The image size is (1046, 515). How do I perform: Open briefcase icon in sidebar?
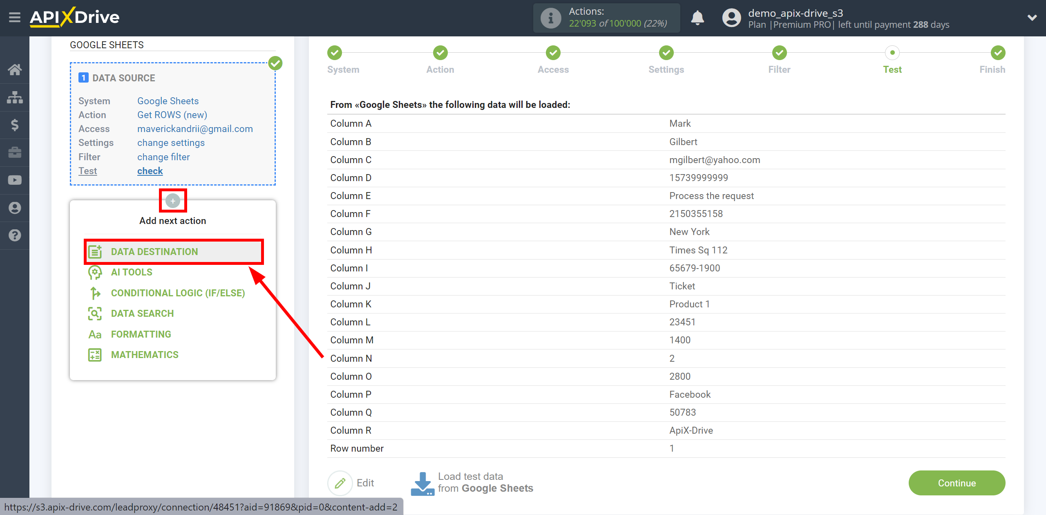pyautogui.click(x=15, y=152)
